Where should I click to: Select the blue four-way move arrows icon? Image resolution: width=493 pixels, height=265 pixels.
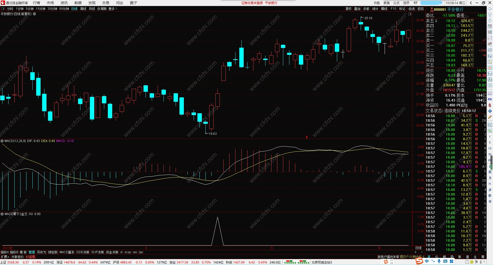(x=490, y=111)
